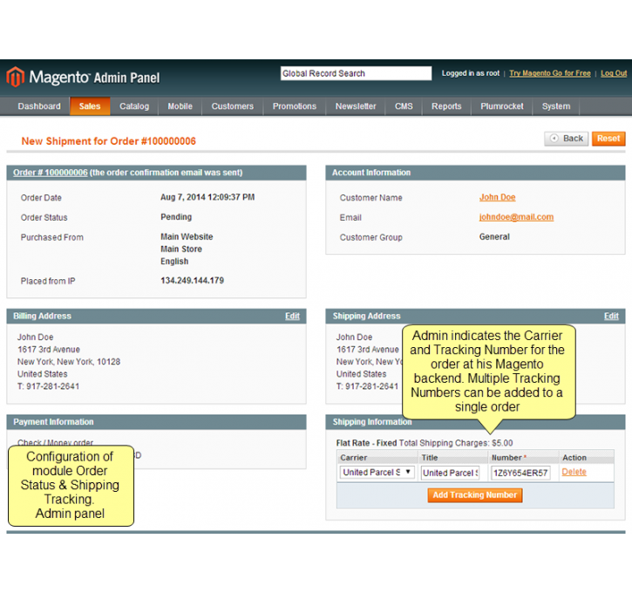Image resolution: width=632 pixels, height=593 pixels.
Task: Click the tracking Number input field
Action: 520,473
